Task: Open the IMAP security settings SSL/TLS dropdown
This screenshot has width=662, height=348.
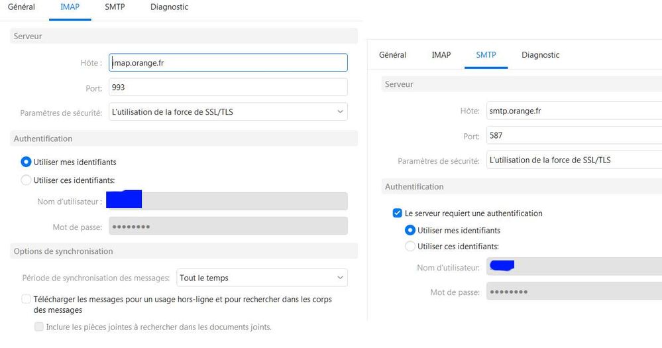Action: coord(228,111)
